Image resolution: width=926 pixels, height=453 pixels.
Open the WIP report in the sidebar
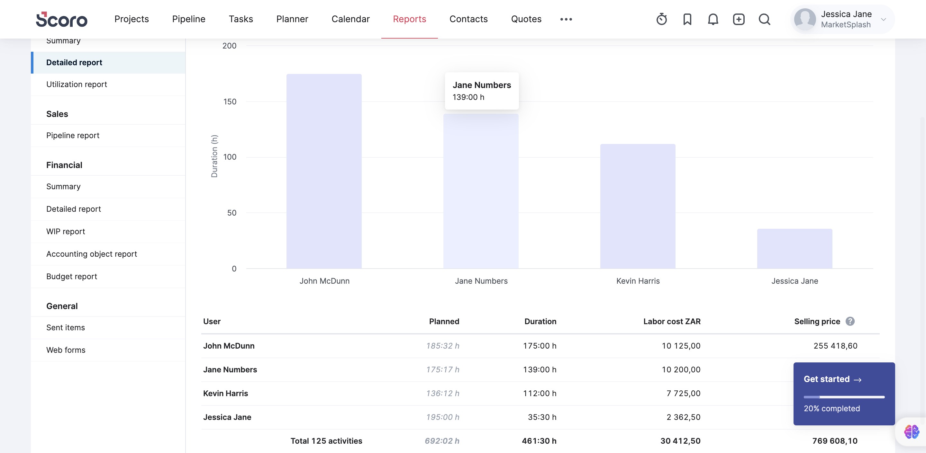point(65,231)
